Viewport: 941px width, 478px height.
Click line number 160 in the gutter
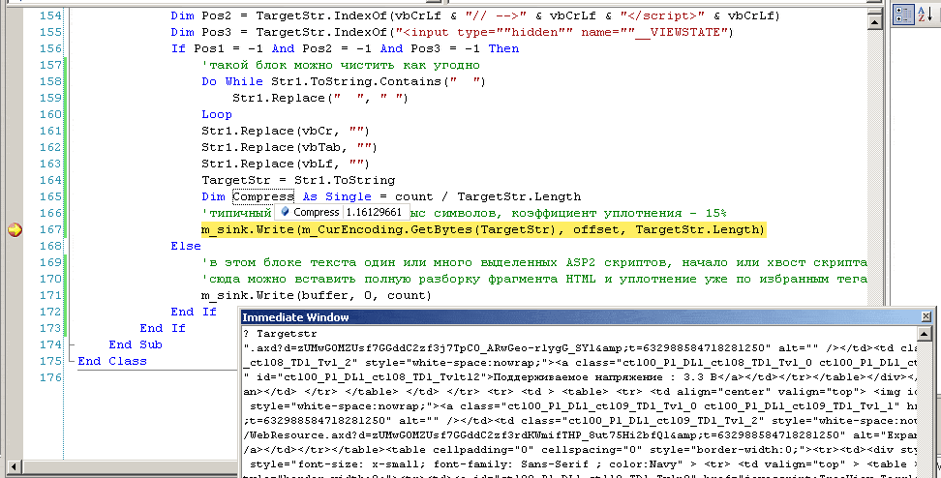(50, 114)
